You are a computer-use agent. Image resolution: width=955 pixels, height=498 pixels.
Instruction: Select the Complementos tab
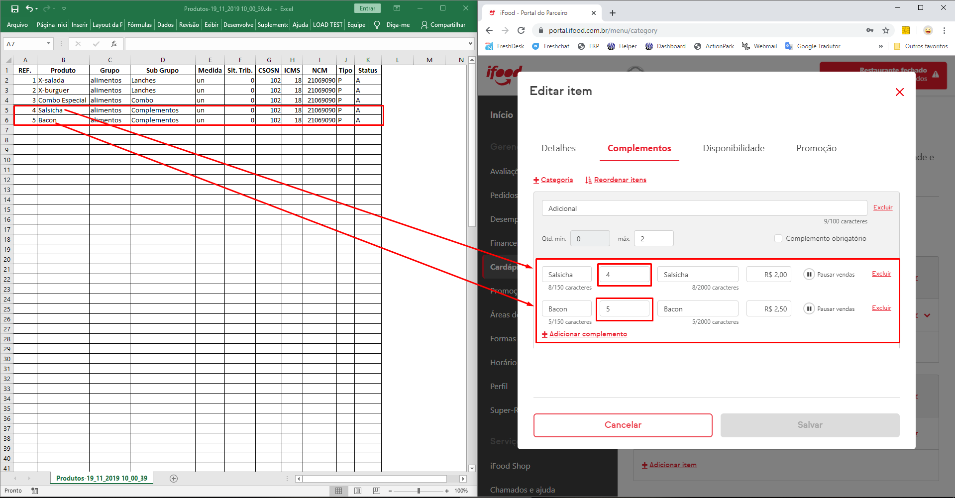(639, 148)
